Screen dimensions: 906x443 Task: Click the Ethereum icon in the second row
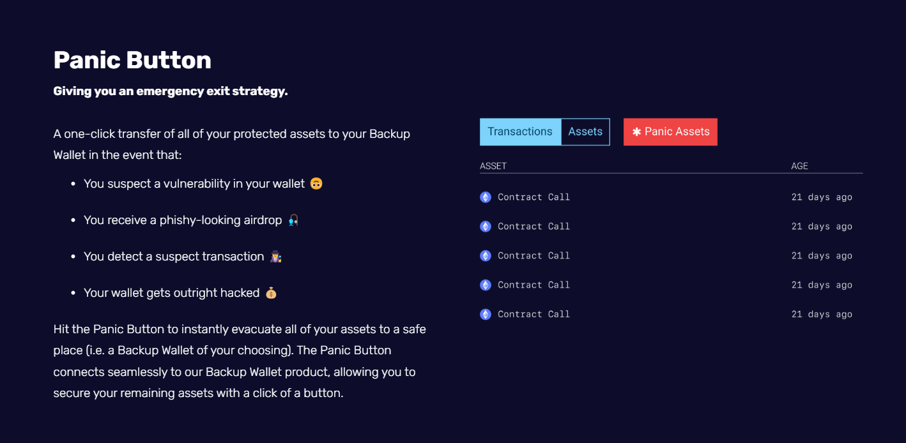[486, 227]
